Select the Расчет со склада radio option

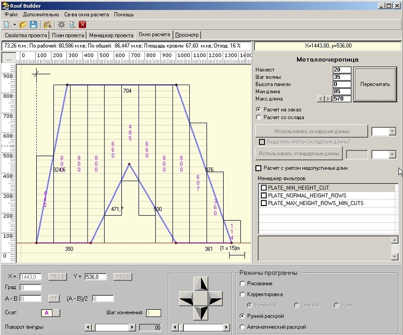258,117
